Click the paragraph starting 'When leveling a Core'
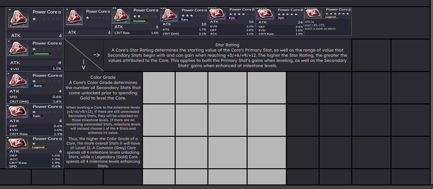 103,120
